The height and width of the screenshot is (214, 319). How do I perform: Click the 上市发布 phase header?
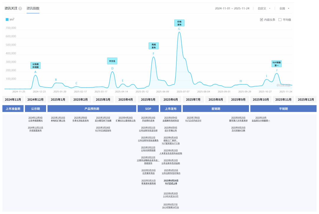[x=171, y=108]
